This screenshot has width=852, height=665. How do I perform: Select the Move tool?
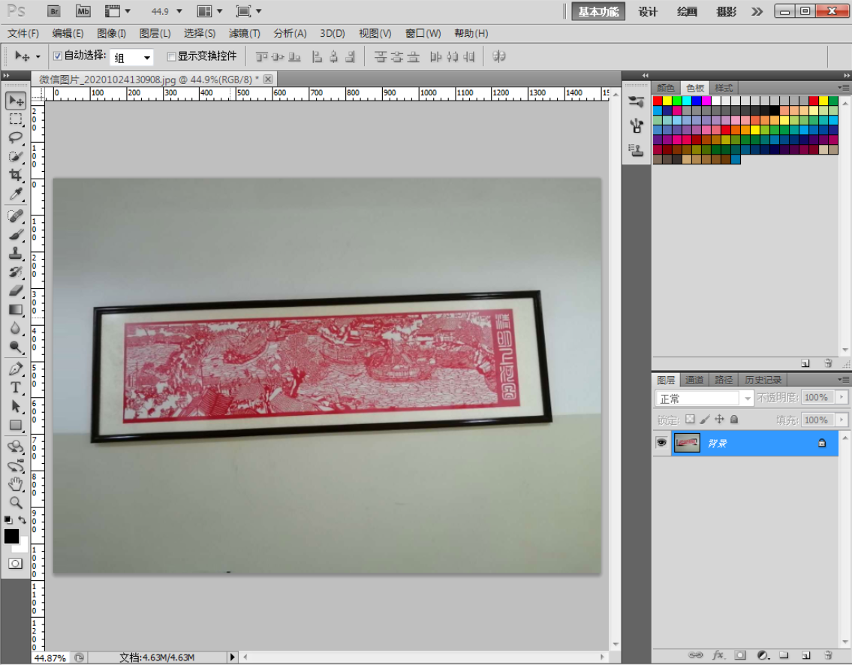click(16, 101)
